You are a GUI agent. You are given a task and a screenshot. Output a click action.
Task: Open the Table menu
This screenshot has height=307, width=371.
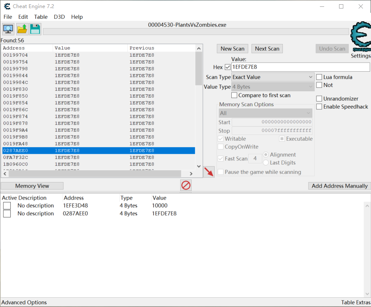click(x=41, y=17)
